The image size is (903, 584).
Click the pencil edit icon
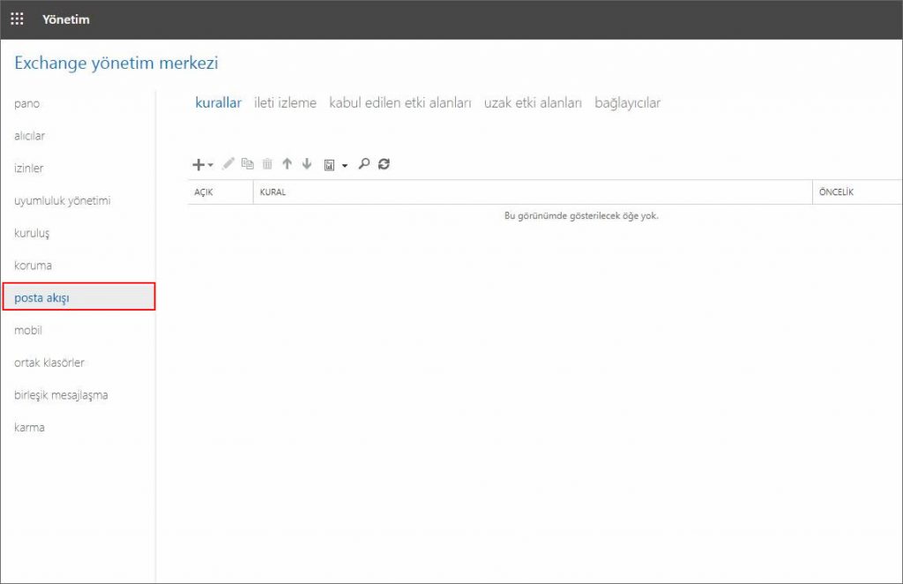coord(228,163)
